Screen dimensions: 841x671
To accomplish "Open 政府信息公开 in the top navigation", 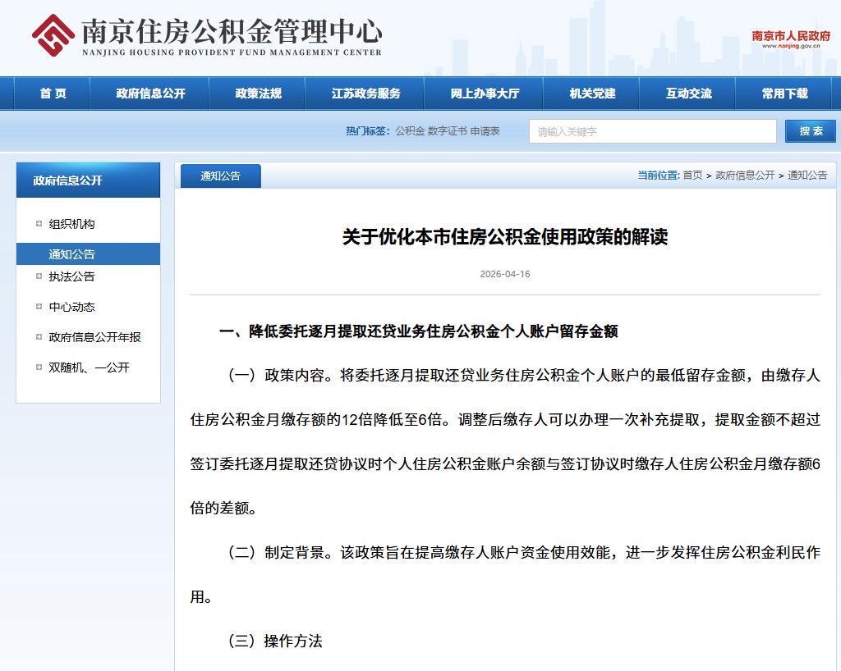I will click(x=151, y=94).
